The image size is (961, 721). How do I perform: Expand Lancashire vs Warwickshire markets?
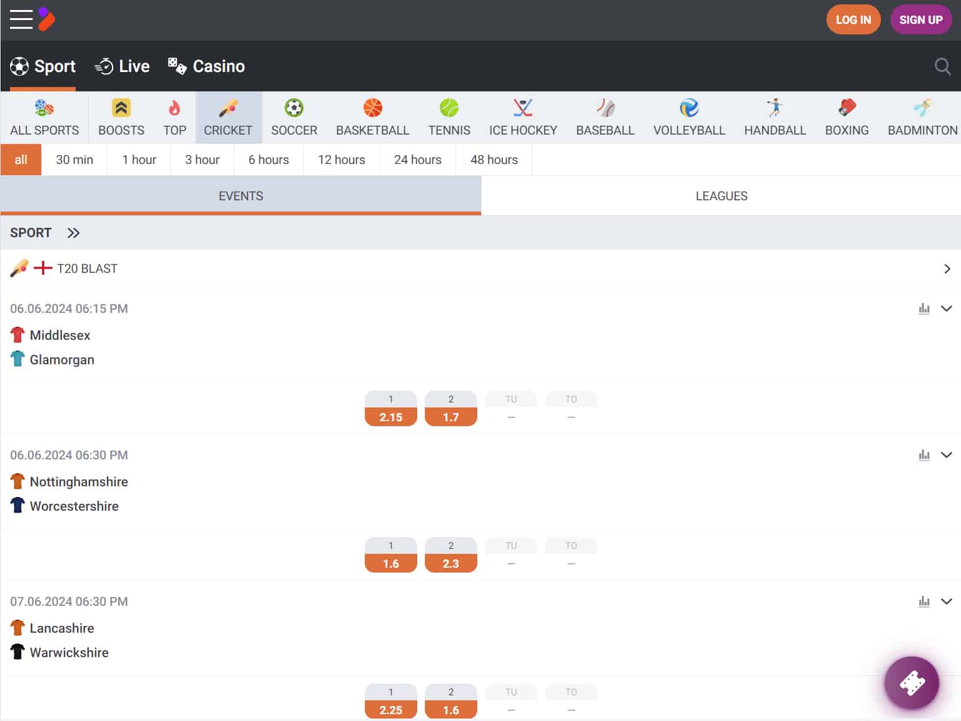coord(947,601)
